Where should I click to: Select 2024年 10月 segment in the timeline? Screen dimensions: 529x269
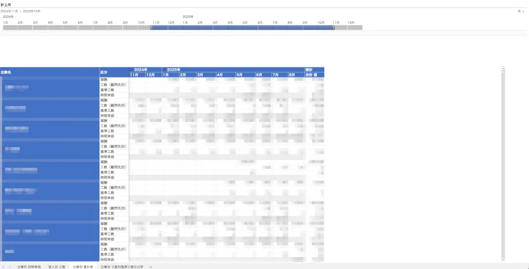coord(144,27)
